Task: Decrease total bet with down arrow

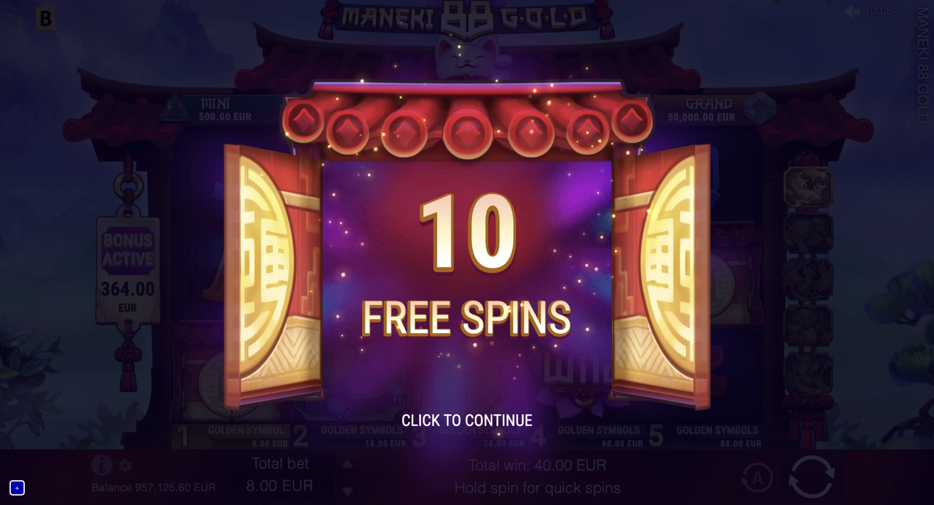Action: click(x=348, y=491)
